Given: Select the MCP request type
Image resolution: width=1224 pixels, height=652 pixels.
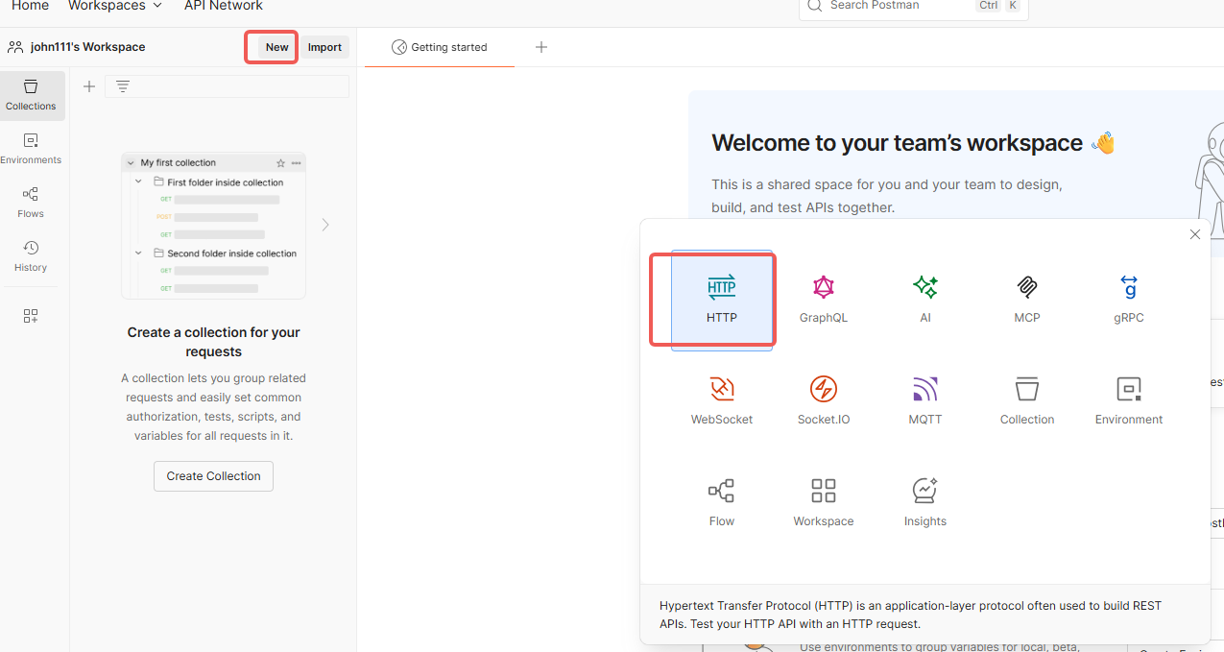Looking at the screenshot, I should point(1026,300).
